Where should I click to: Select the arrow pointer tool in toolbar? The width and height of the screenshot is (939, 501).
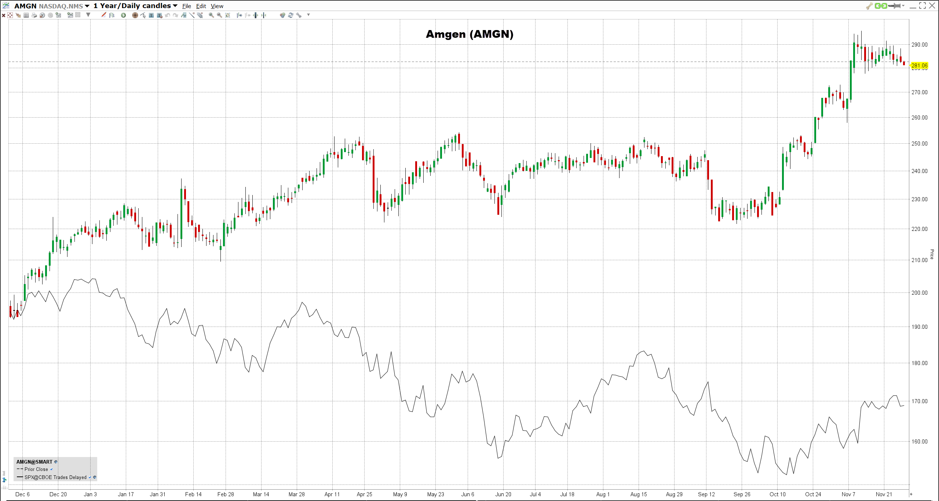[x=143, y=15]
